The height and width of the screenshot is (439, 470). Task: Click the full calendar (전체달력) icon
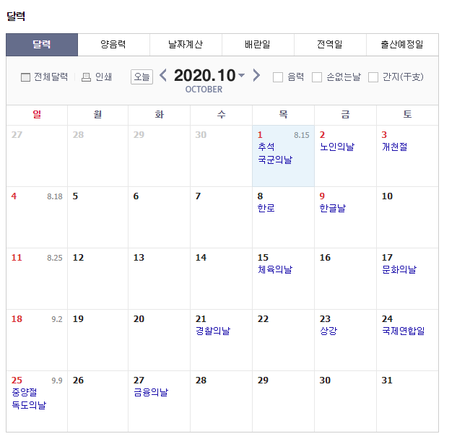(25, 77)
